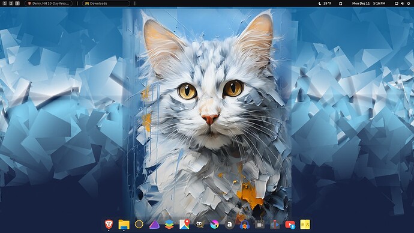Open the red video downloader dock app
414x233 pixels.
[x=290, y=225]
